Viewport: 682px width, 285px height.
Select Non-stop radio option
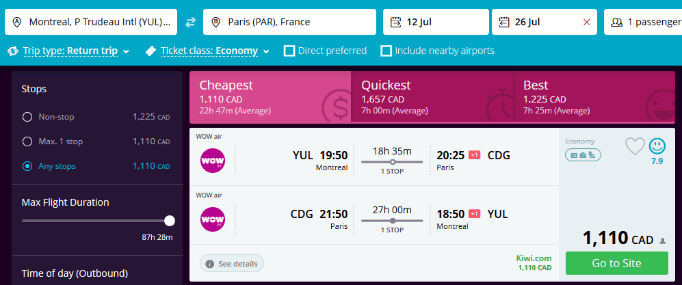(27, 117)
